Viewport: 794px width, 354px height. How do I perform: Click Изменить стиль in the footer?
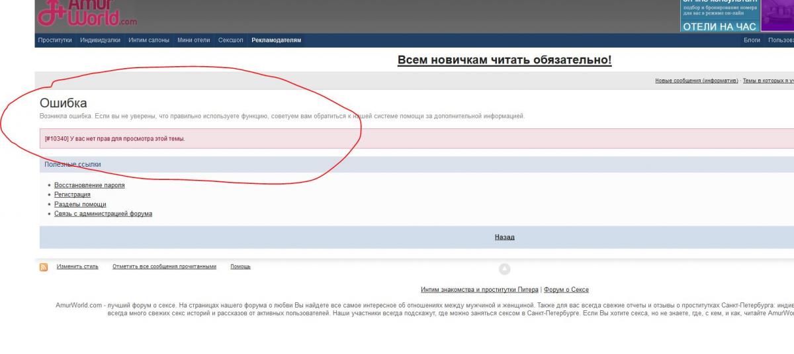pyautogui.click(x=77, y=267)
